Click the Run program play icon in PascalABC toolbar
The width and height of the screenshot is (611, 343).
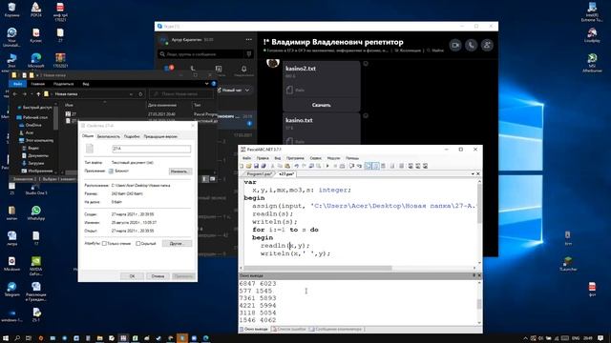click(x=327, y=166)
